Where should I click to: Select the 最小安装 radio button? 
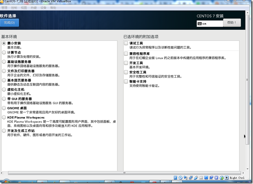click(4, 43)
